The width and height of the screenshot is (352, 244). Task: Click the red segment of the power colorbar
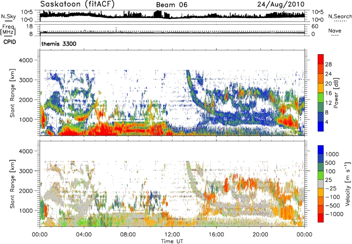[x=321, y=59]
